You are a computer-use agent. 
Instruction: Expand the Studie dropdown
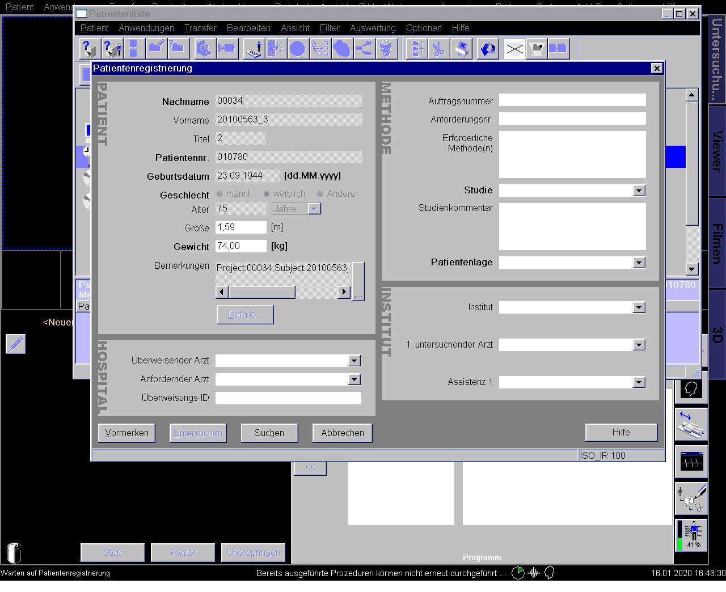[x=639, y=191]
